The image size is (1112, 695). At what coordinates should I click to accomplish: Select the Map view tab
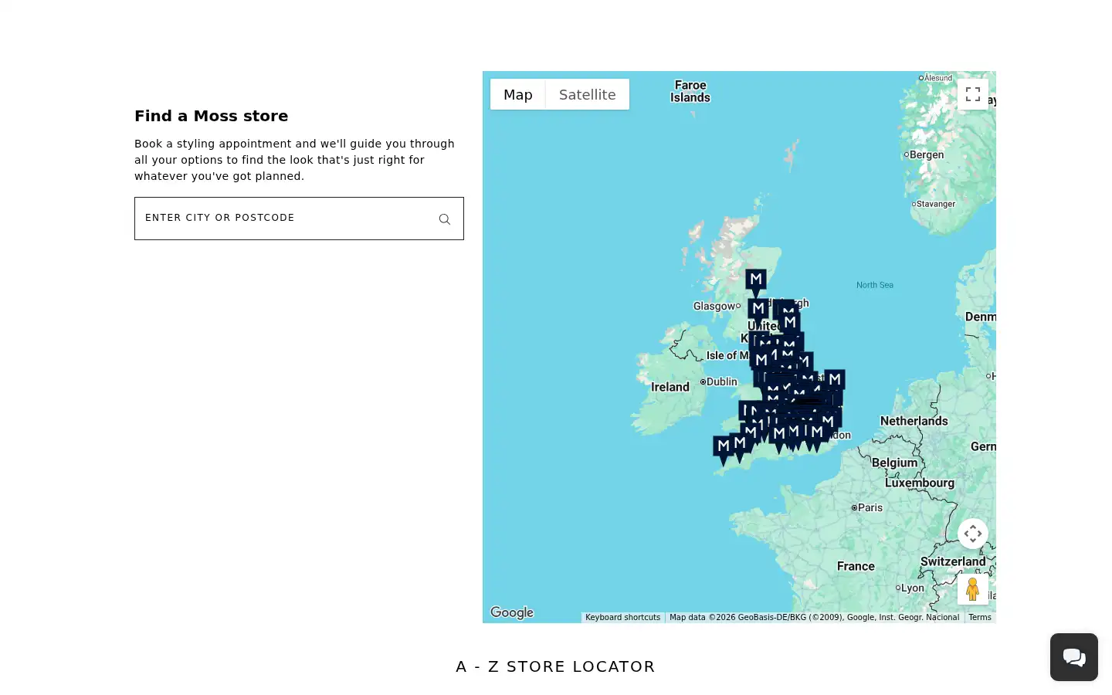[x=518, y=94]
